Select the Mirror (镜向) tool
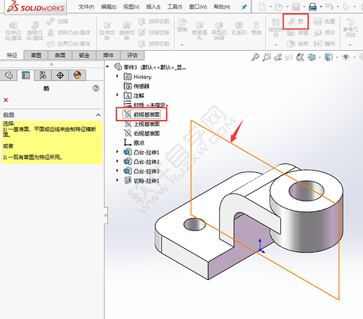This screenshot has height=319, width=363. click(324, 44)
